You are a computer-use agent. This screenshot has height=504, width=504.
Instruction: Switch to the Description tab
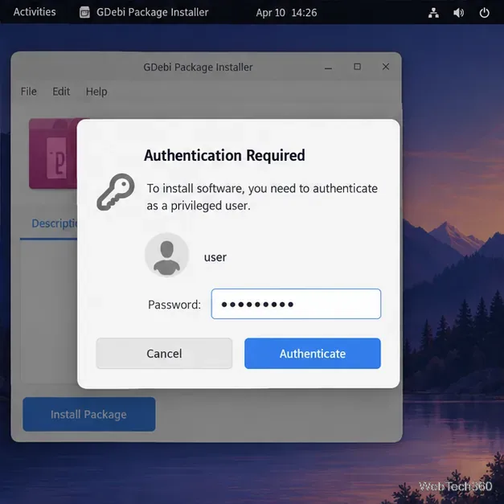54,223
